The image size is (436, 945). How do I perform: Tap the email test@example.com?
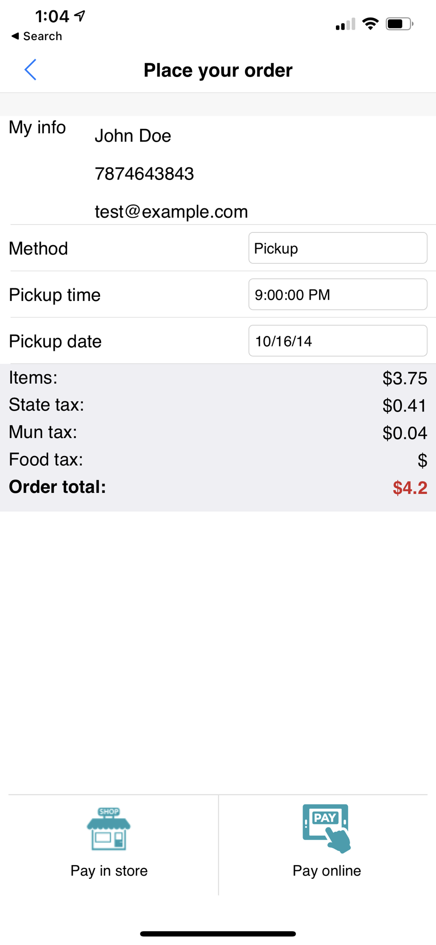point(171,212)
